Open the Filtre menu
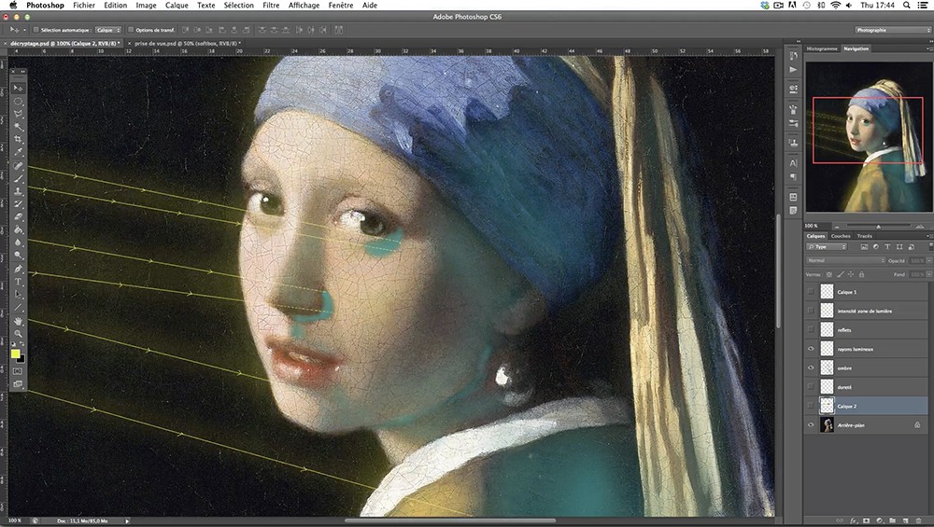 (x=271, y=5)
